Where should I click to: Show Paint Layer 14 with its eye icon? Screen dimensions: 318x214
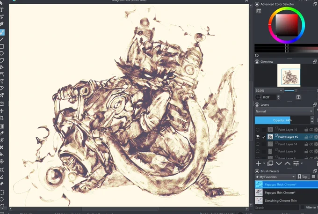258,144
